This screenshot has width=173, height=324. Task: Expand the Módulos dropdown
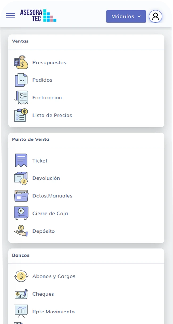point(126,16)
